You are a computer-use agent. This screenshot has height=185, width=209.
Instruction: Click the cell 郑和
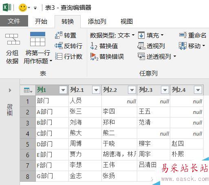pyautogui.click(x=119, y=123)
